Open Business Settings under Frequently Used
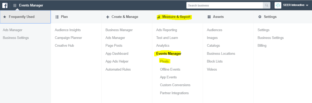This screenshot has width=312, height=103. (16, 38)
